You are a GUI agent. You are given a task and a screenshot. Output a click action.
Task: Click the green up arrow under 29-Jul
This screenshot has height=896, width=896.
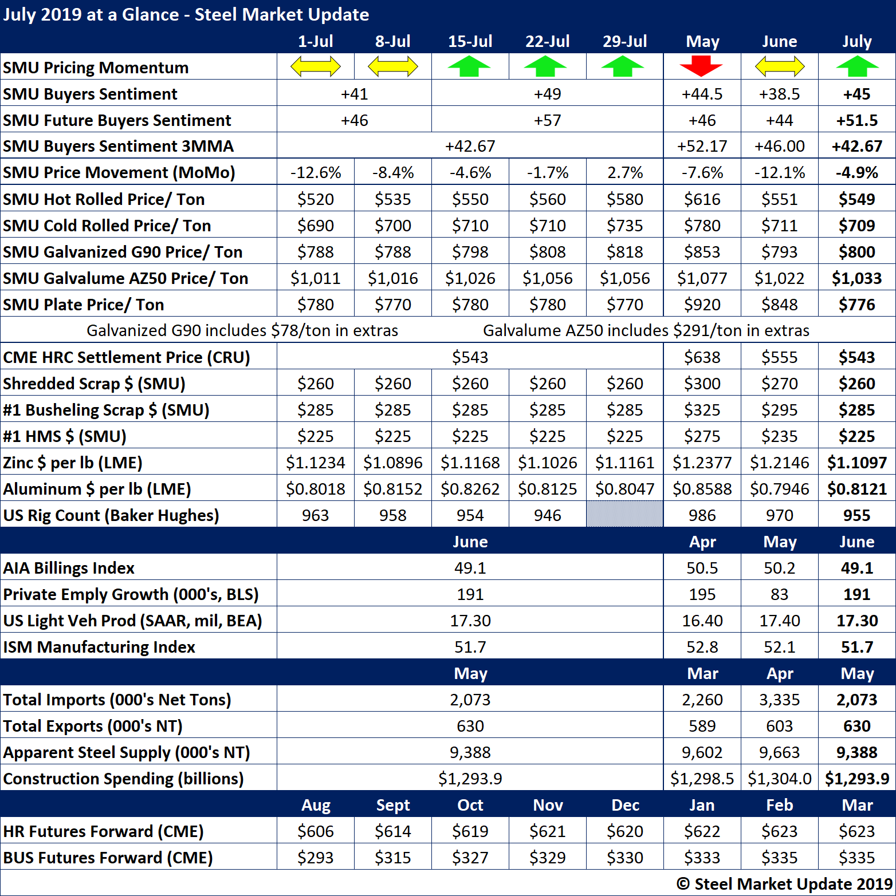click(624, 66)
